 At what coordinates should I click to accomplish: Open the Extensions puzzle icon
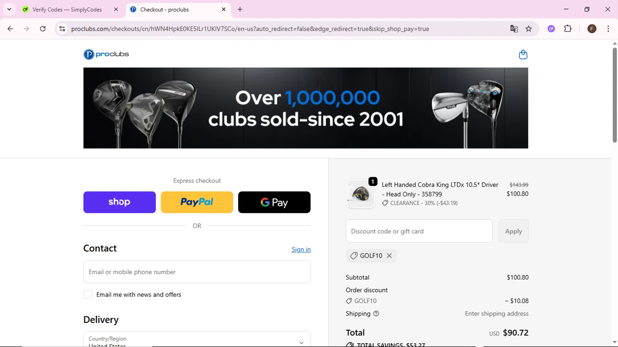pos(568,29)
